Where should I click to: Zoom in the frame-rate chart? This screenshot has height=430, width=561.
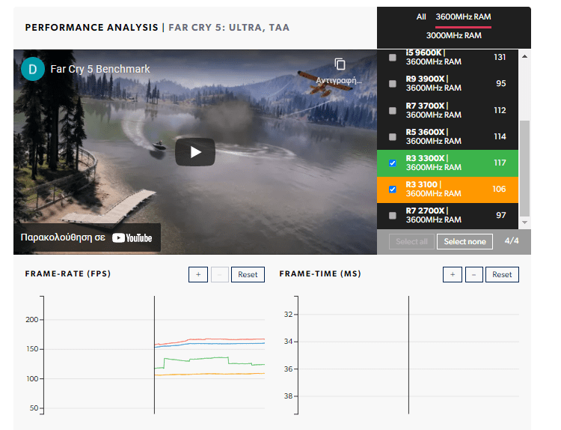198,274
